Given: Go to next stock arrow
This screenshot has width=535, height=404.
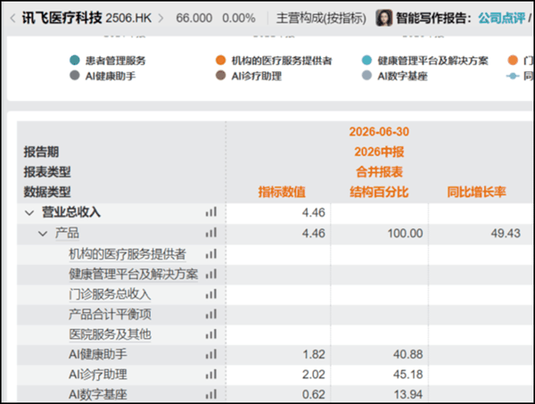Looking at the screenshot, I should coord(160,18).
